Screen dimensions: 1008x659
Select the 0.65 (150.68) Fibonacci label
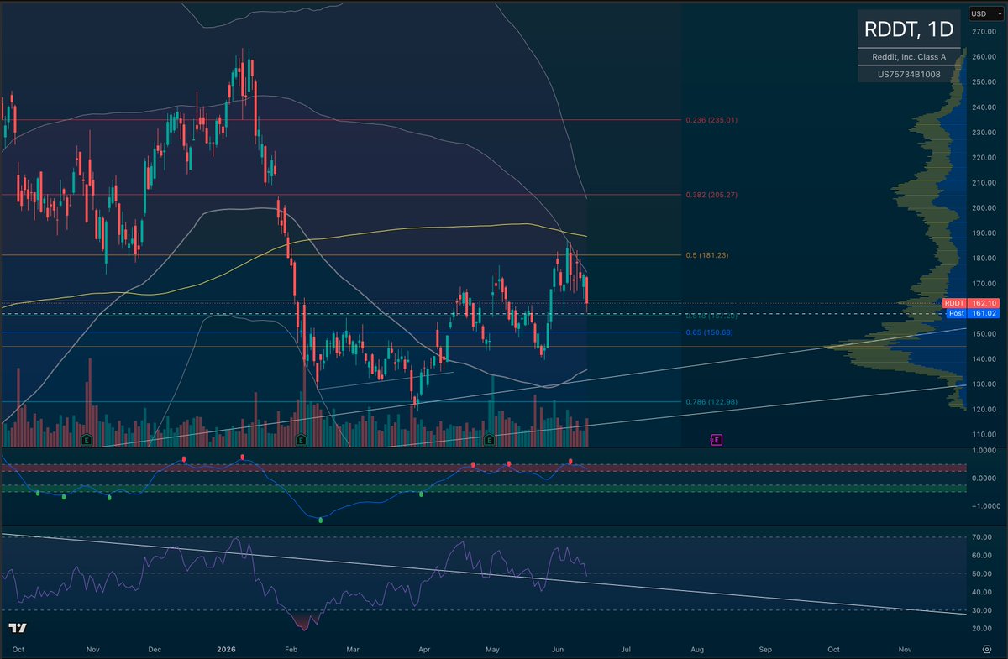pos(709,332)
